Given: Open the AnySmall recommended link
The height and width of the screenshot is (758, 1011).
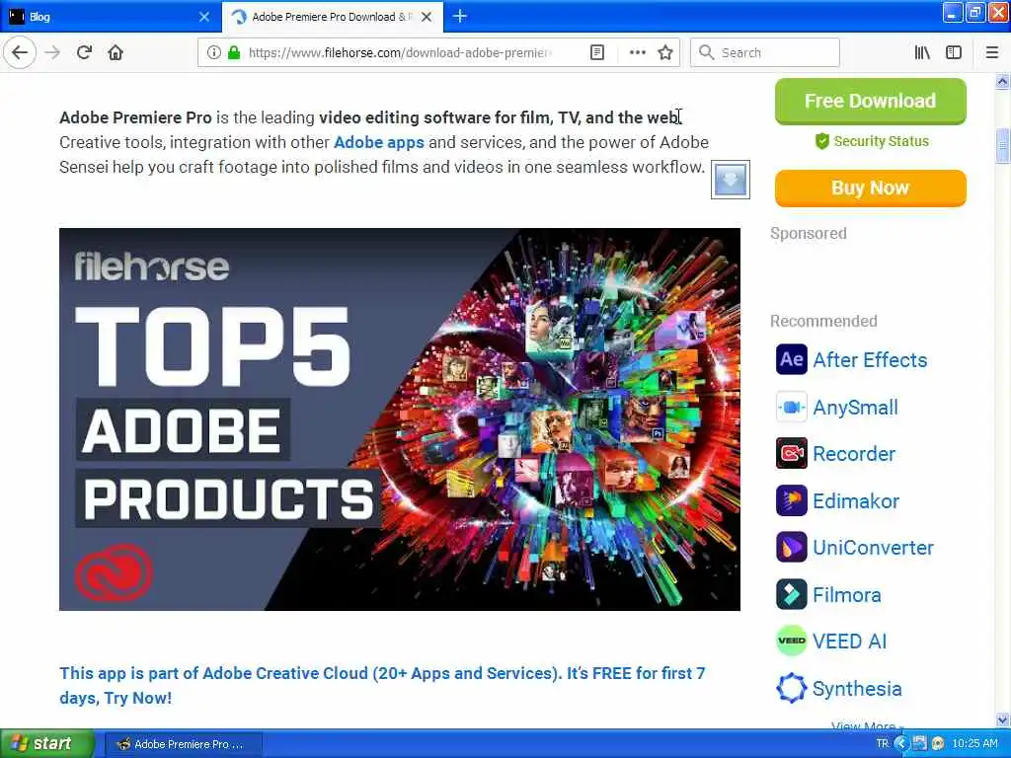Looking at the screenshot, I should [856, 408].
